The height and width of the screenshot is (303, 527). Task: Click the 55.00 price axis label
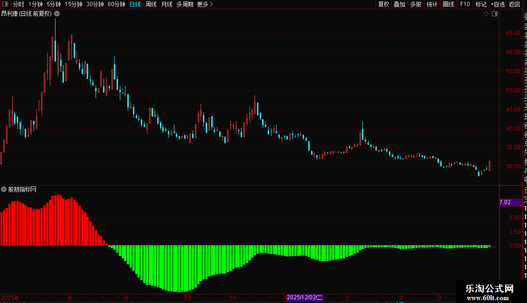pyautogui.click(x=513, y=71)
